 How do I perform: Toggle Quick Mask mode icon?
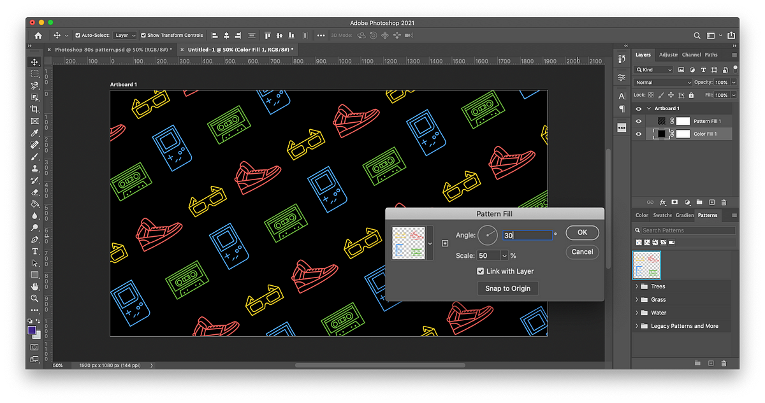click(34, 347)
